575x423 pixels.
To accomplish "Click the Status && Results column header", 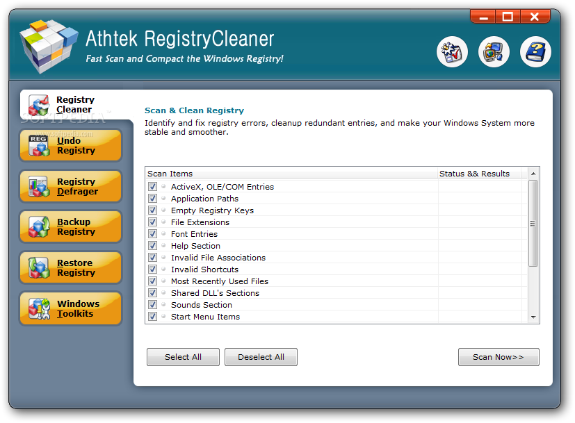I will click(x=480, y=174).
